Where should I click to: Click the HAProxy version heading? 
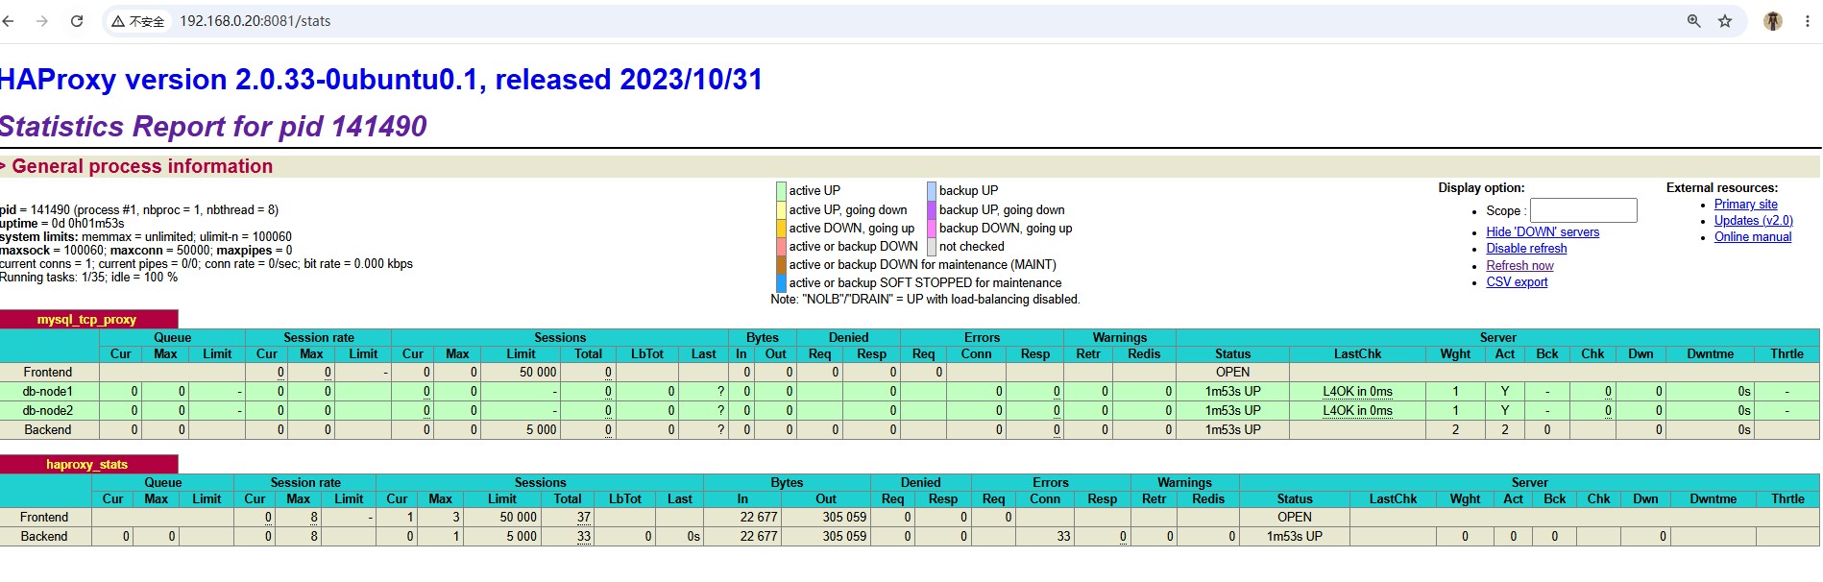point(381,80)
